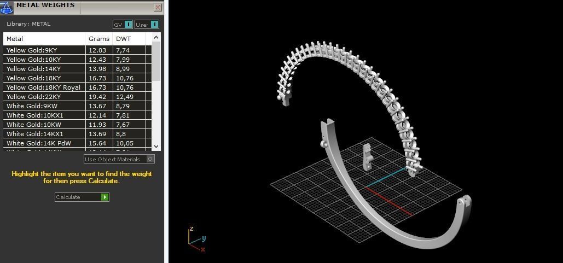Click the Calculate button

(82, 197)
